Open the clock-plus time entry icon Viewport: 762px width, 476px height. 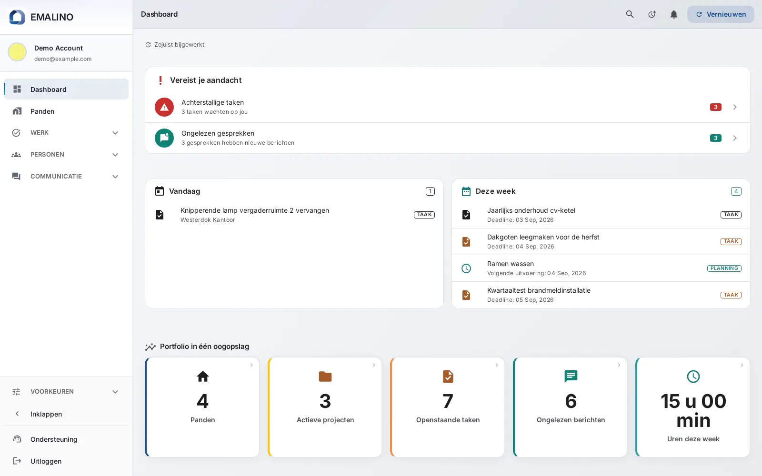pos(652,14)
